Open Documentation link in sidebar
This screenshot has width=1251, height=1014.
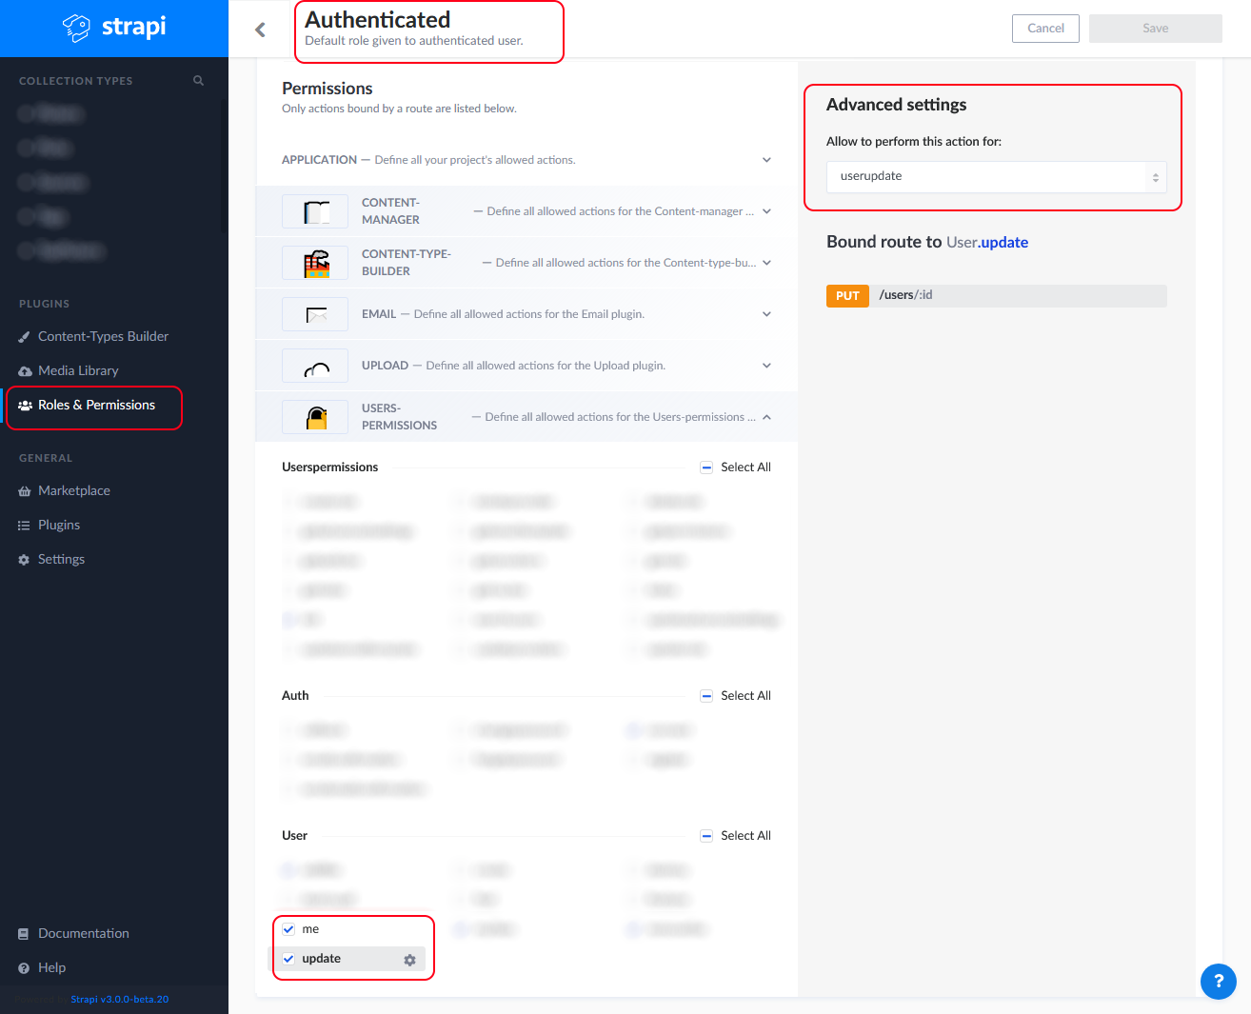click(x=84, y=933)
